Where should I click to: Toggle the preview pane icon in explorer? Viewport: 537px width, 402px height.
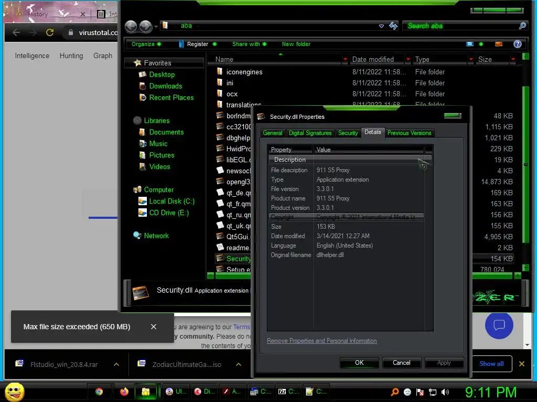pos(499,44)
